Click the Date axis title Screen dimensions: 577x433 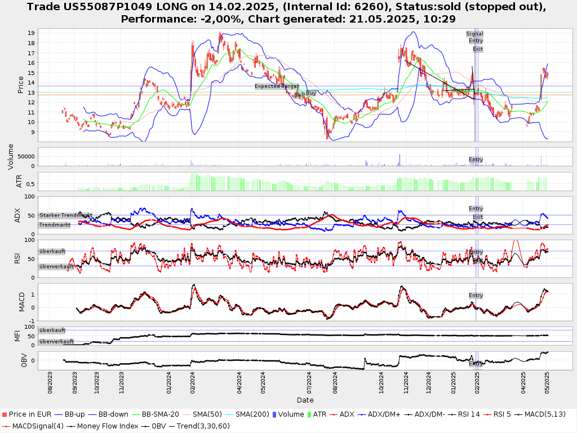coord(305,400)
